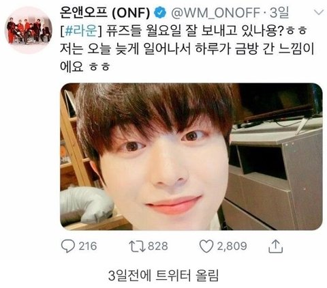This screenshot has width=327, height=288.
Task: Like the tweet with heart icon
Action: click(206, 246)
